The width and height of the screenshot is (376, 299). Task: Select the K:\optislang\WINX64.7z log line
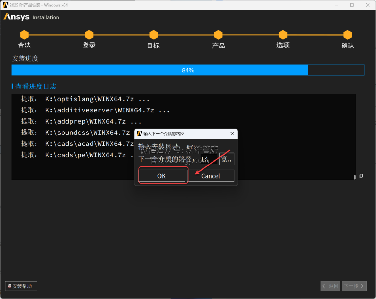coord(85,99)
